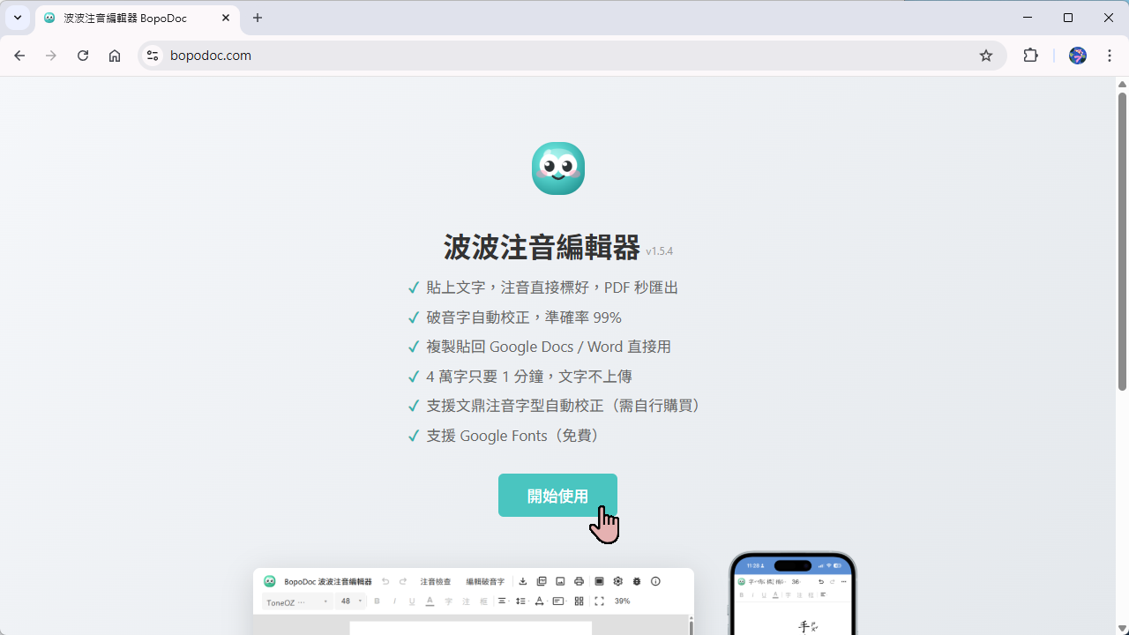The width and height of the screenshot is (1129, 635).
Task: Open the browser home page icon
Action: pos(115,56)
